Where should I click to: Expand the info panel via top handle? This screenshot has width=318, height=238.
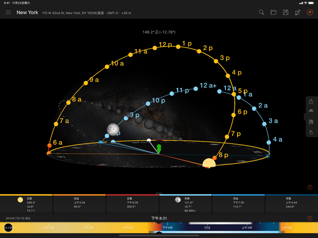pos(159,193)
